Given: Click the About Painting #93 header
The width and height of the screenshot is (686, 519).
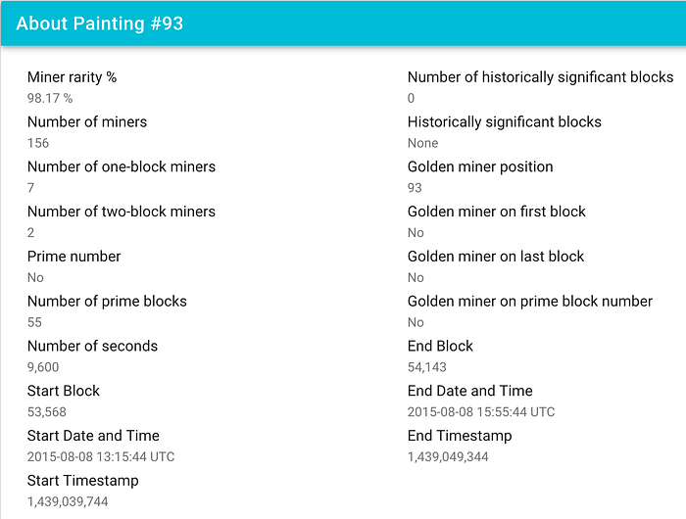Looking at the screenshot, I should pyautogui.click(x=99, y=24).
